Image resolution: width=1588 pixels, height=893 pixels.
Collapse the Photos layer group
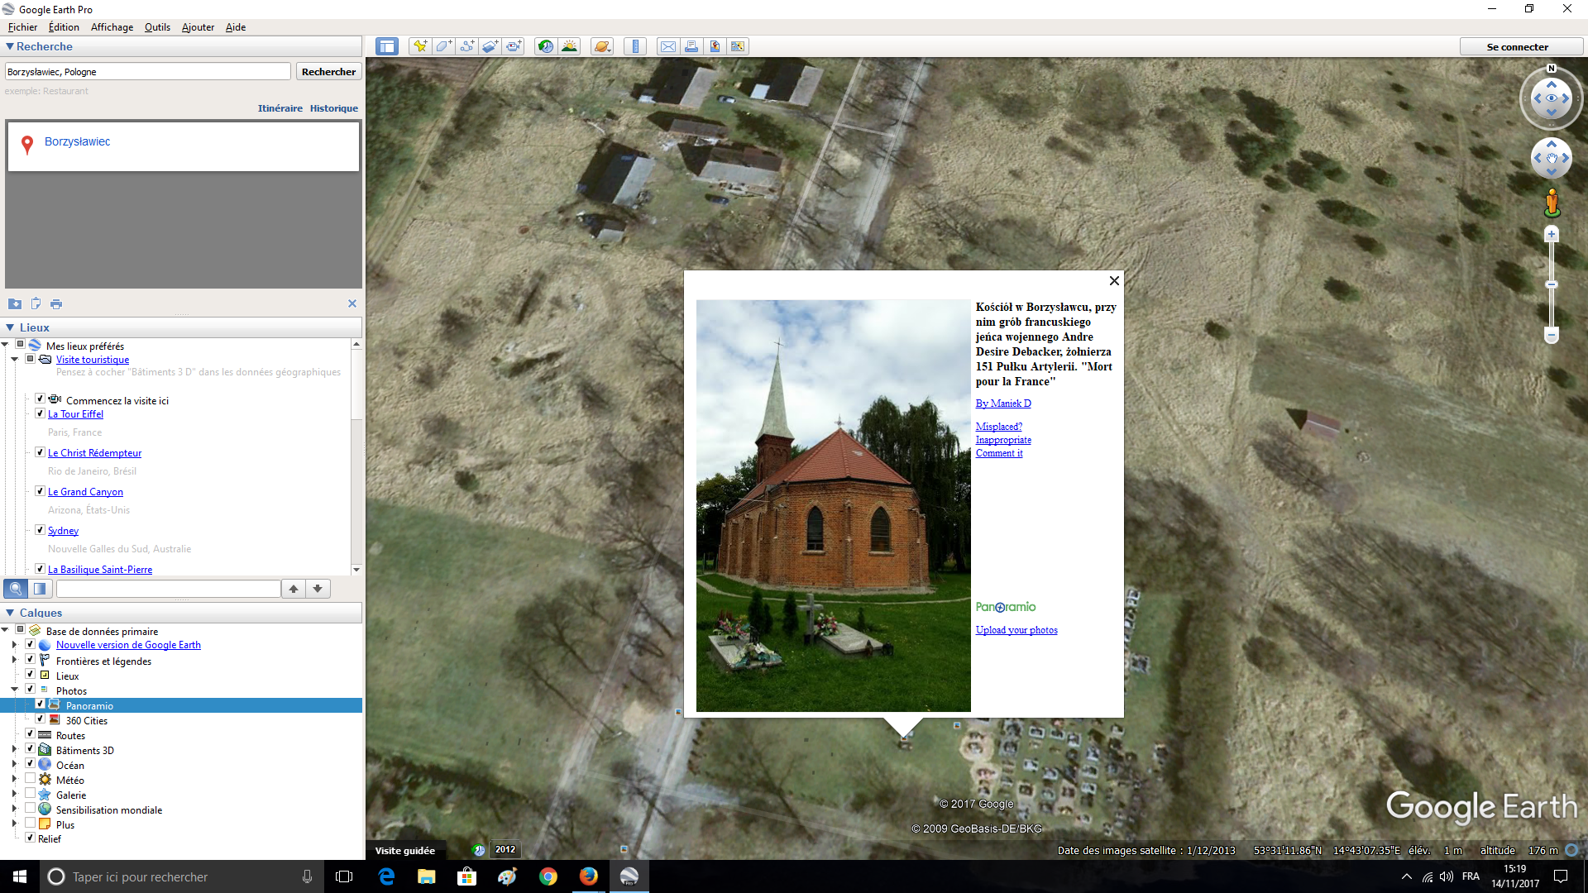[14, 689]
